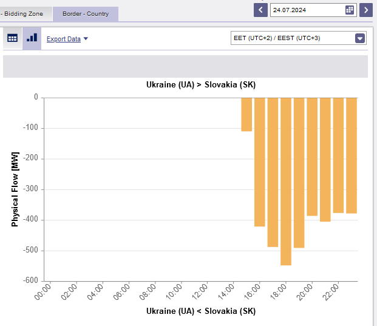Click the Export Data link
The width and height of the screenshot is (377, 326).
coord(64,39)
